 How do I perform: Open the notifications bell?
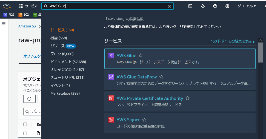203,6
